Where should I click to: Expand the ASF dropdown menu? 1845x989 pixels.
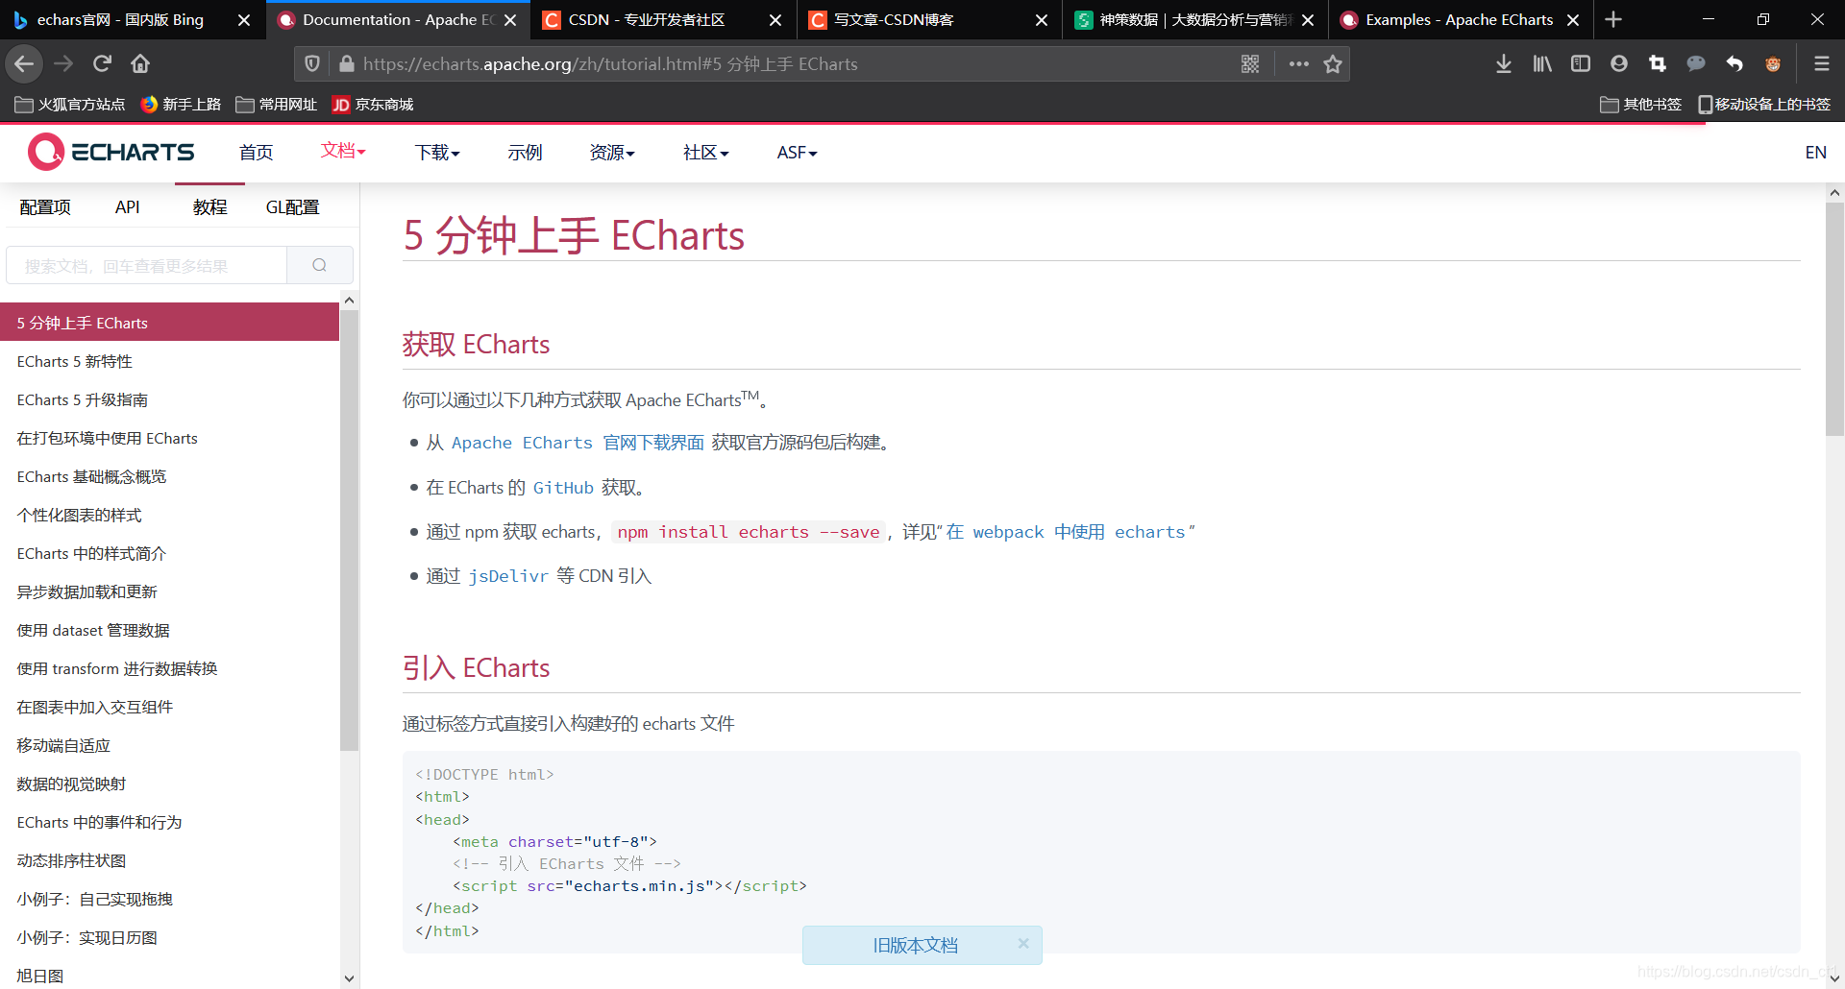tap(797, 153)
